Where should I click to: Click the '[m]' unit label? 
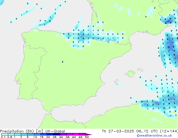coord(40,131)
